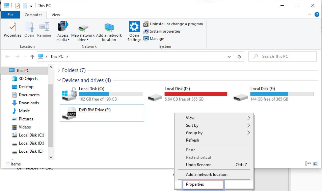Collapse the ribbon with the chevron

coord(310,15)
